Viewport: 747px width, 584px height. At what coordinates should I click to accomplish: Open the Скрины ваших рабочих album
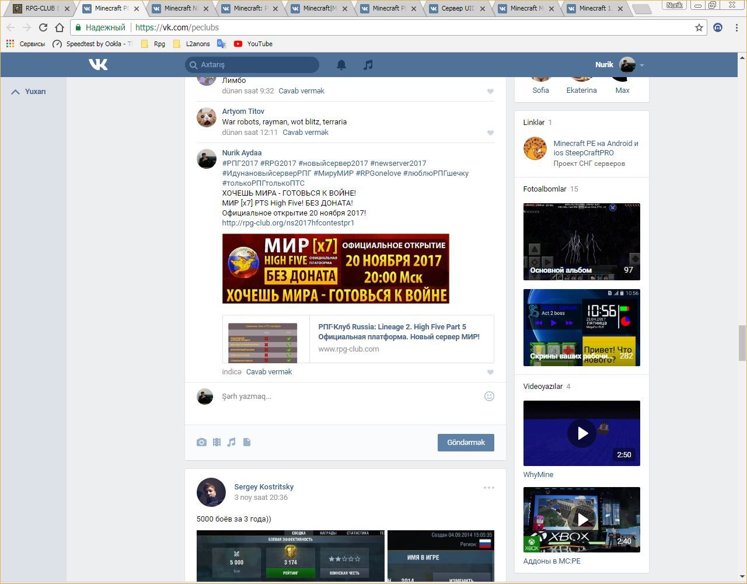click(x=582, y=328)
